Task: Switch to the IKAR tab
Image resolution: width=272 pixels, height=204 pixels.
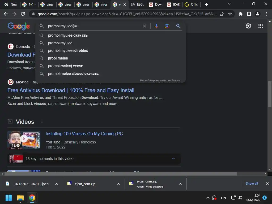Action: click(x=173, y=5)
